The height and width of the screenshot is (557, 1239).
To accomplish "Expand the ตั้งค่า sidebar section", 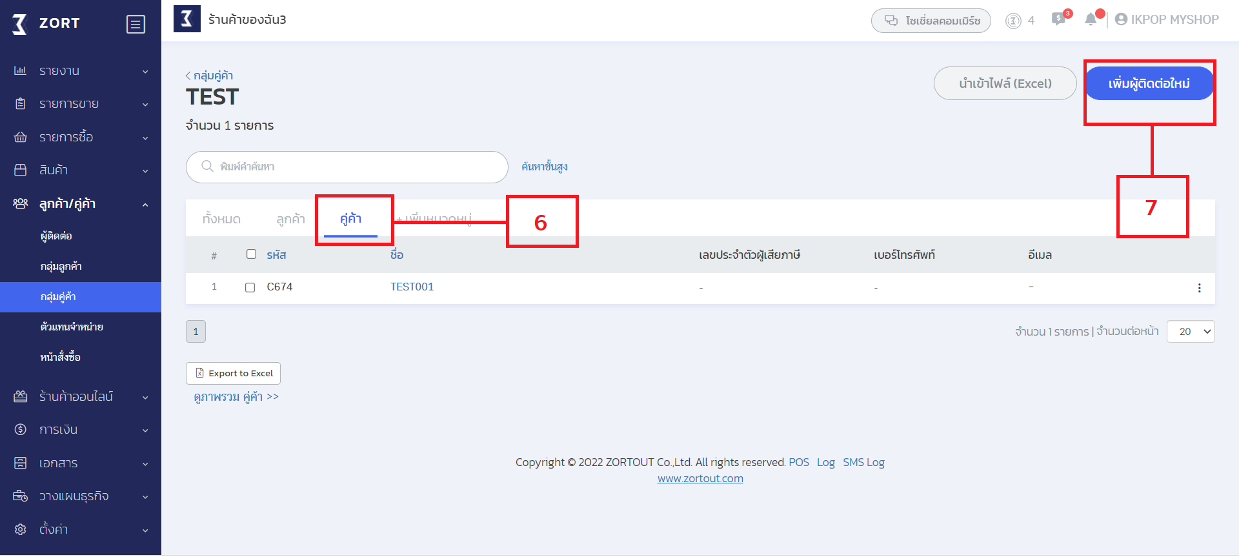I will click(145, 531).
